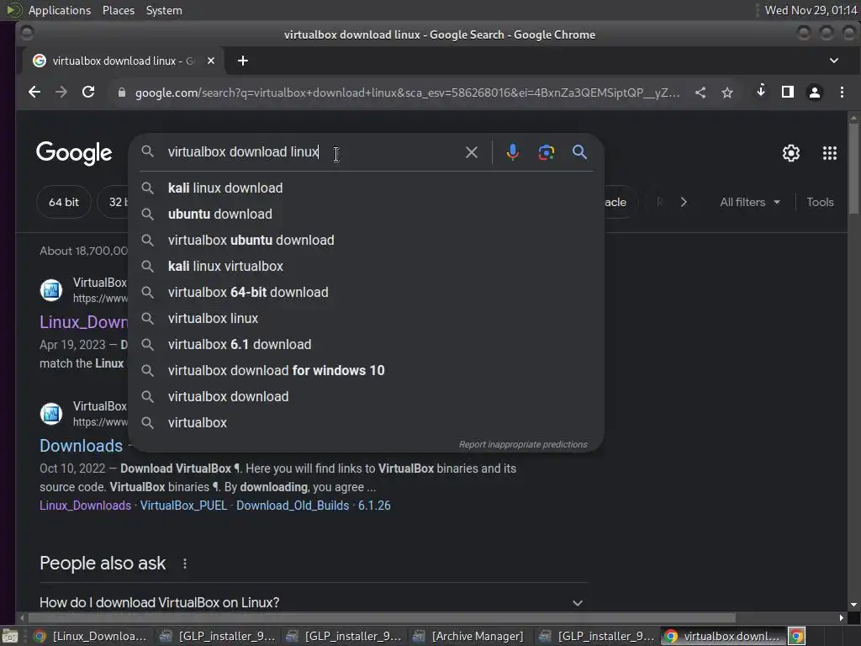Open the VirtualBox_PUEL sitelink
Screen dimensions: 861x646
183,506
